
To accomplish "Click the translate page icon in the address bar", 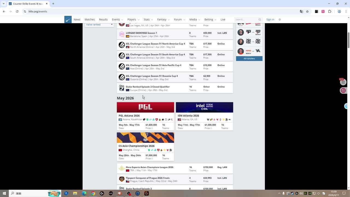I will point(301,11).
